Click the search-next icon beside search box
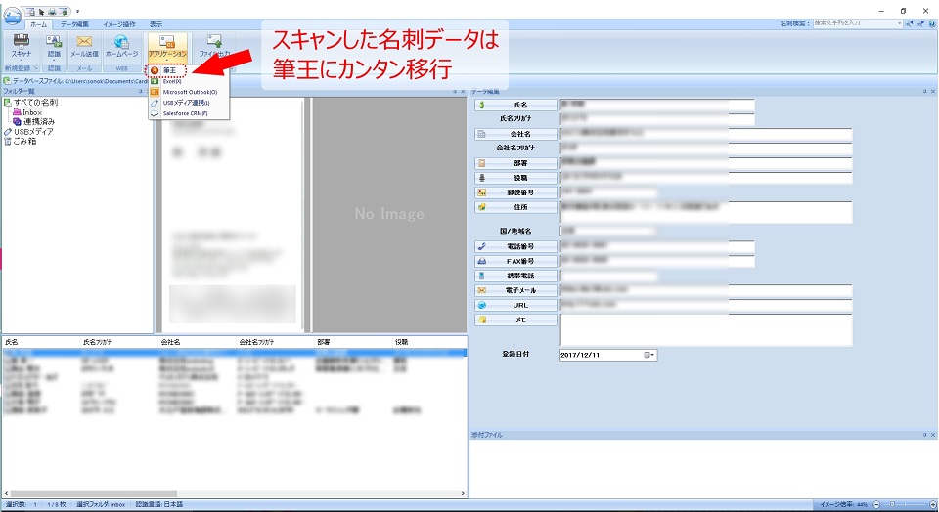Screen dimensions: 939x512 [x=920, y=23]
